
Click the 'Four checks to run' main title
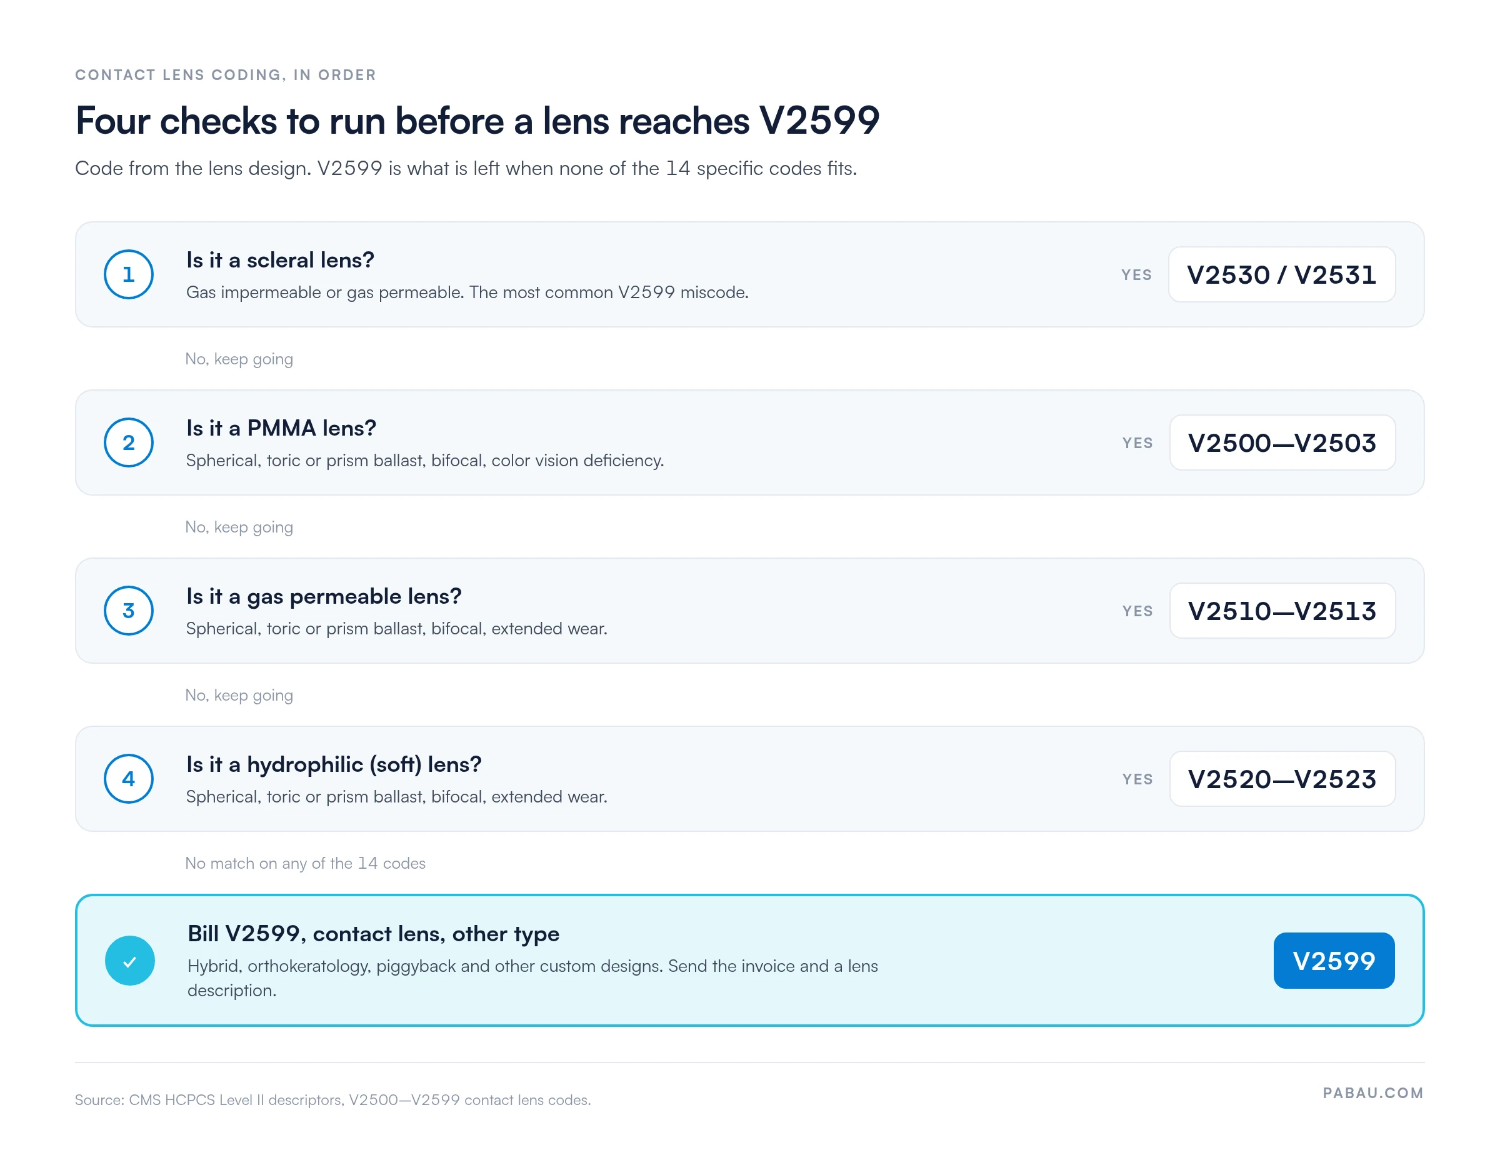tap(477, 121)
